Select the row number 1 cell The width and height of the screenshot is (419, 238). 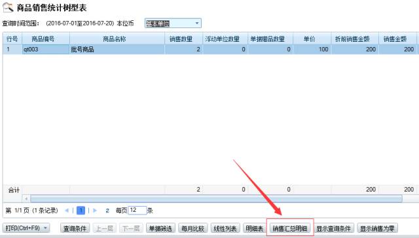[12, 49]
